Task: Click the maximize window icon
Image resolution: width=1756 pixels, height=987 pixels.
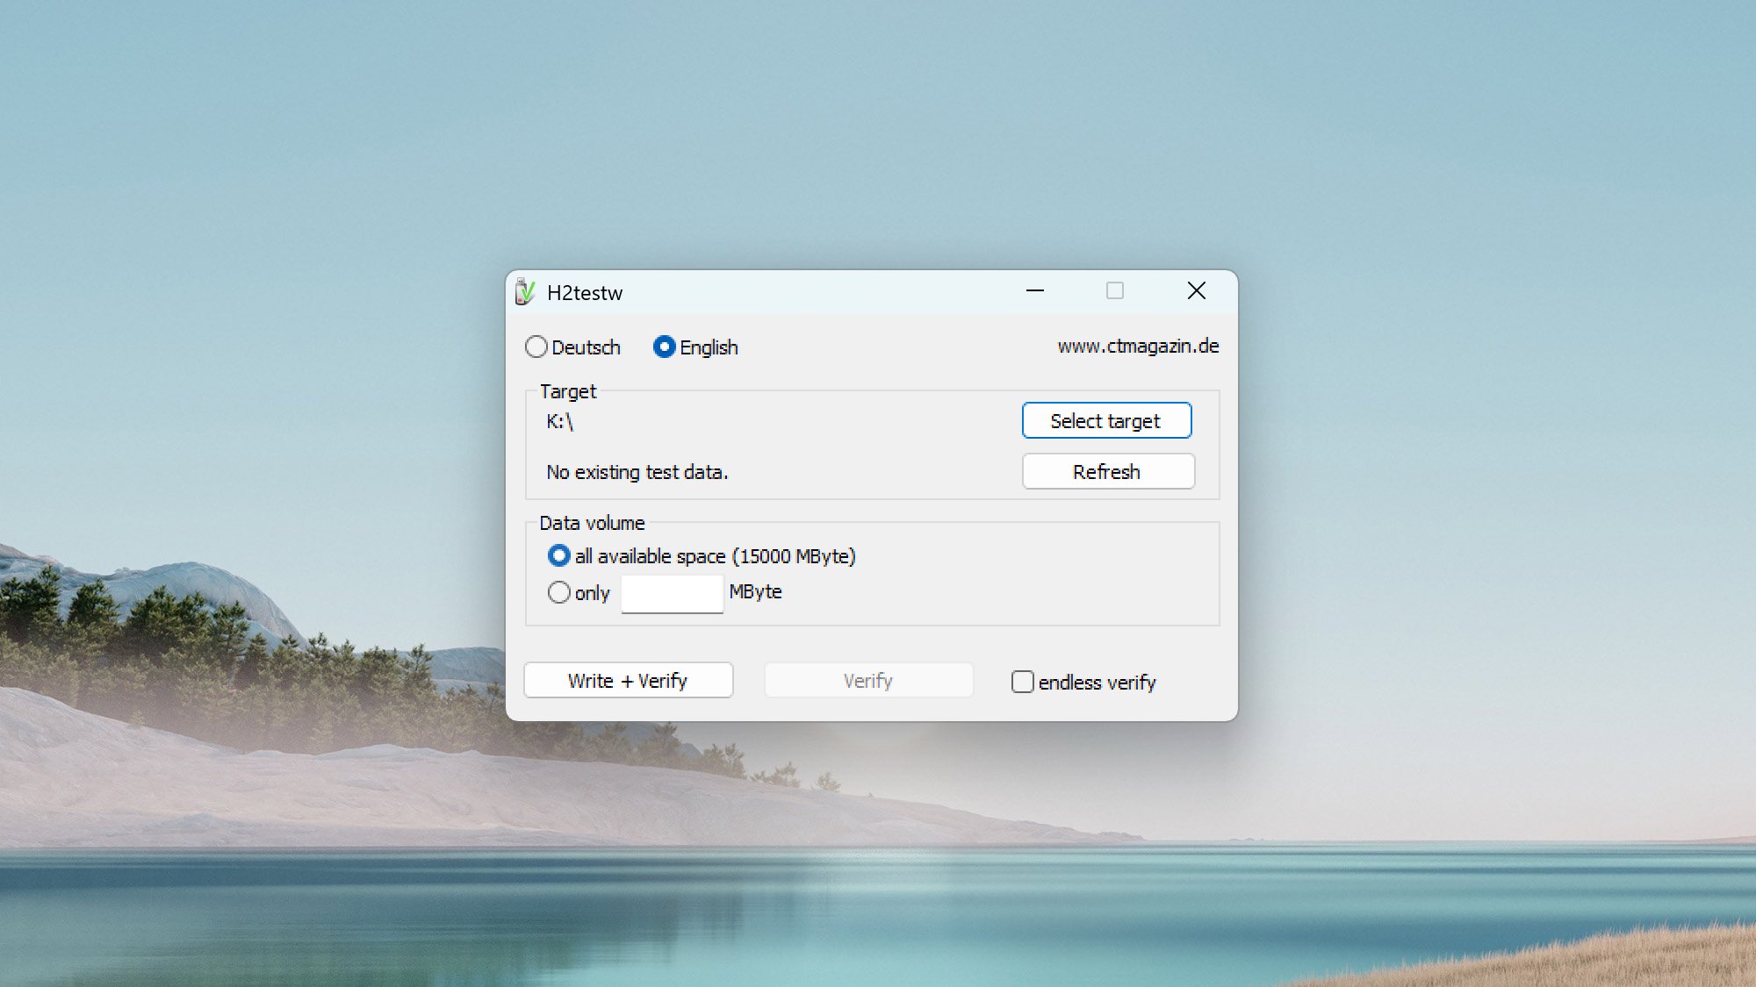Action: (x=1114, y=291)
